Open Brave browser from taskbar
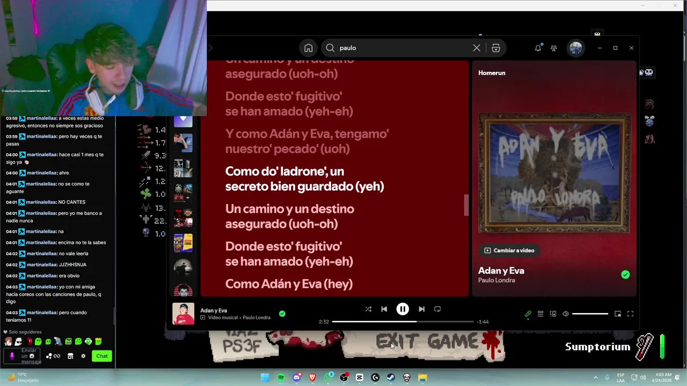 [x=312, y=377]
